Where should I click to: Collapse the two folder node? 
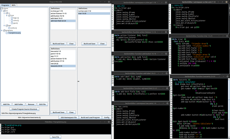pos(5,25)
